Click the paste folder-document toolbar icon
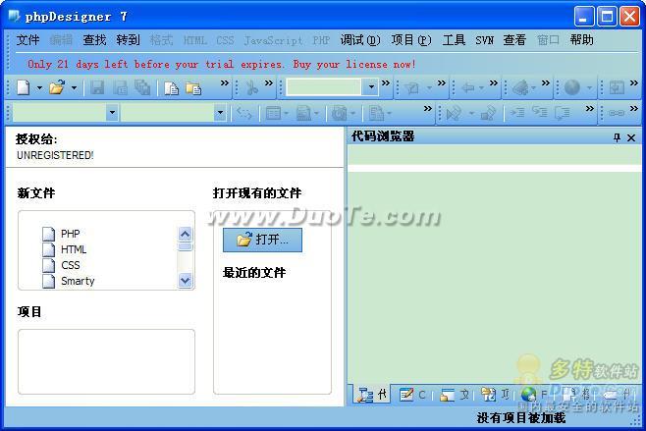 click(x=193, y=88)
